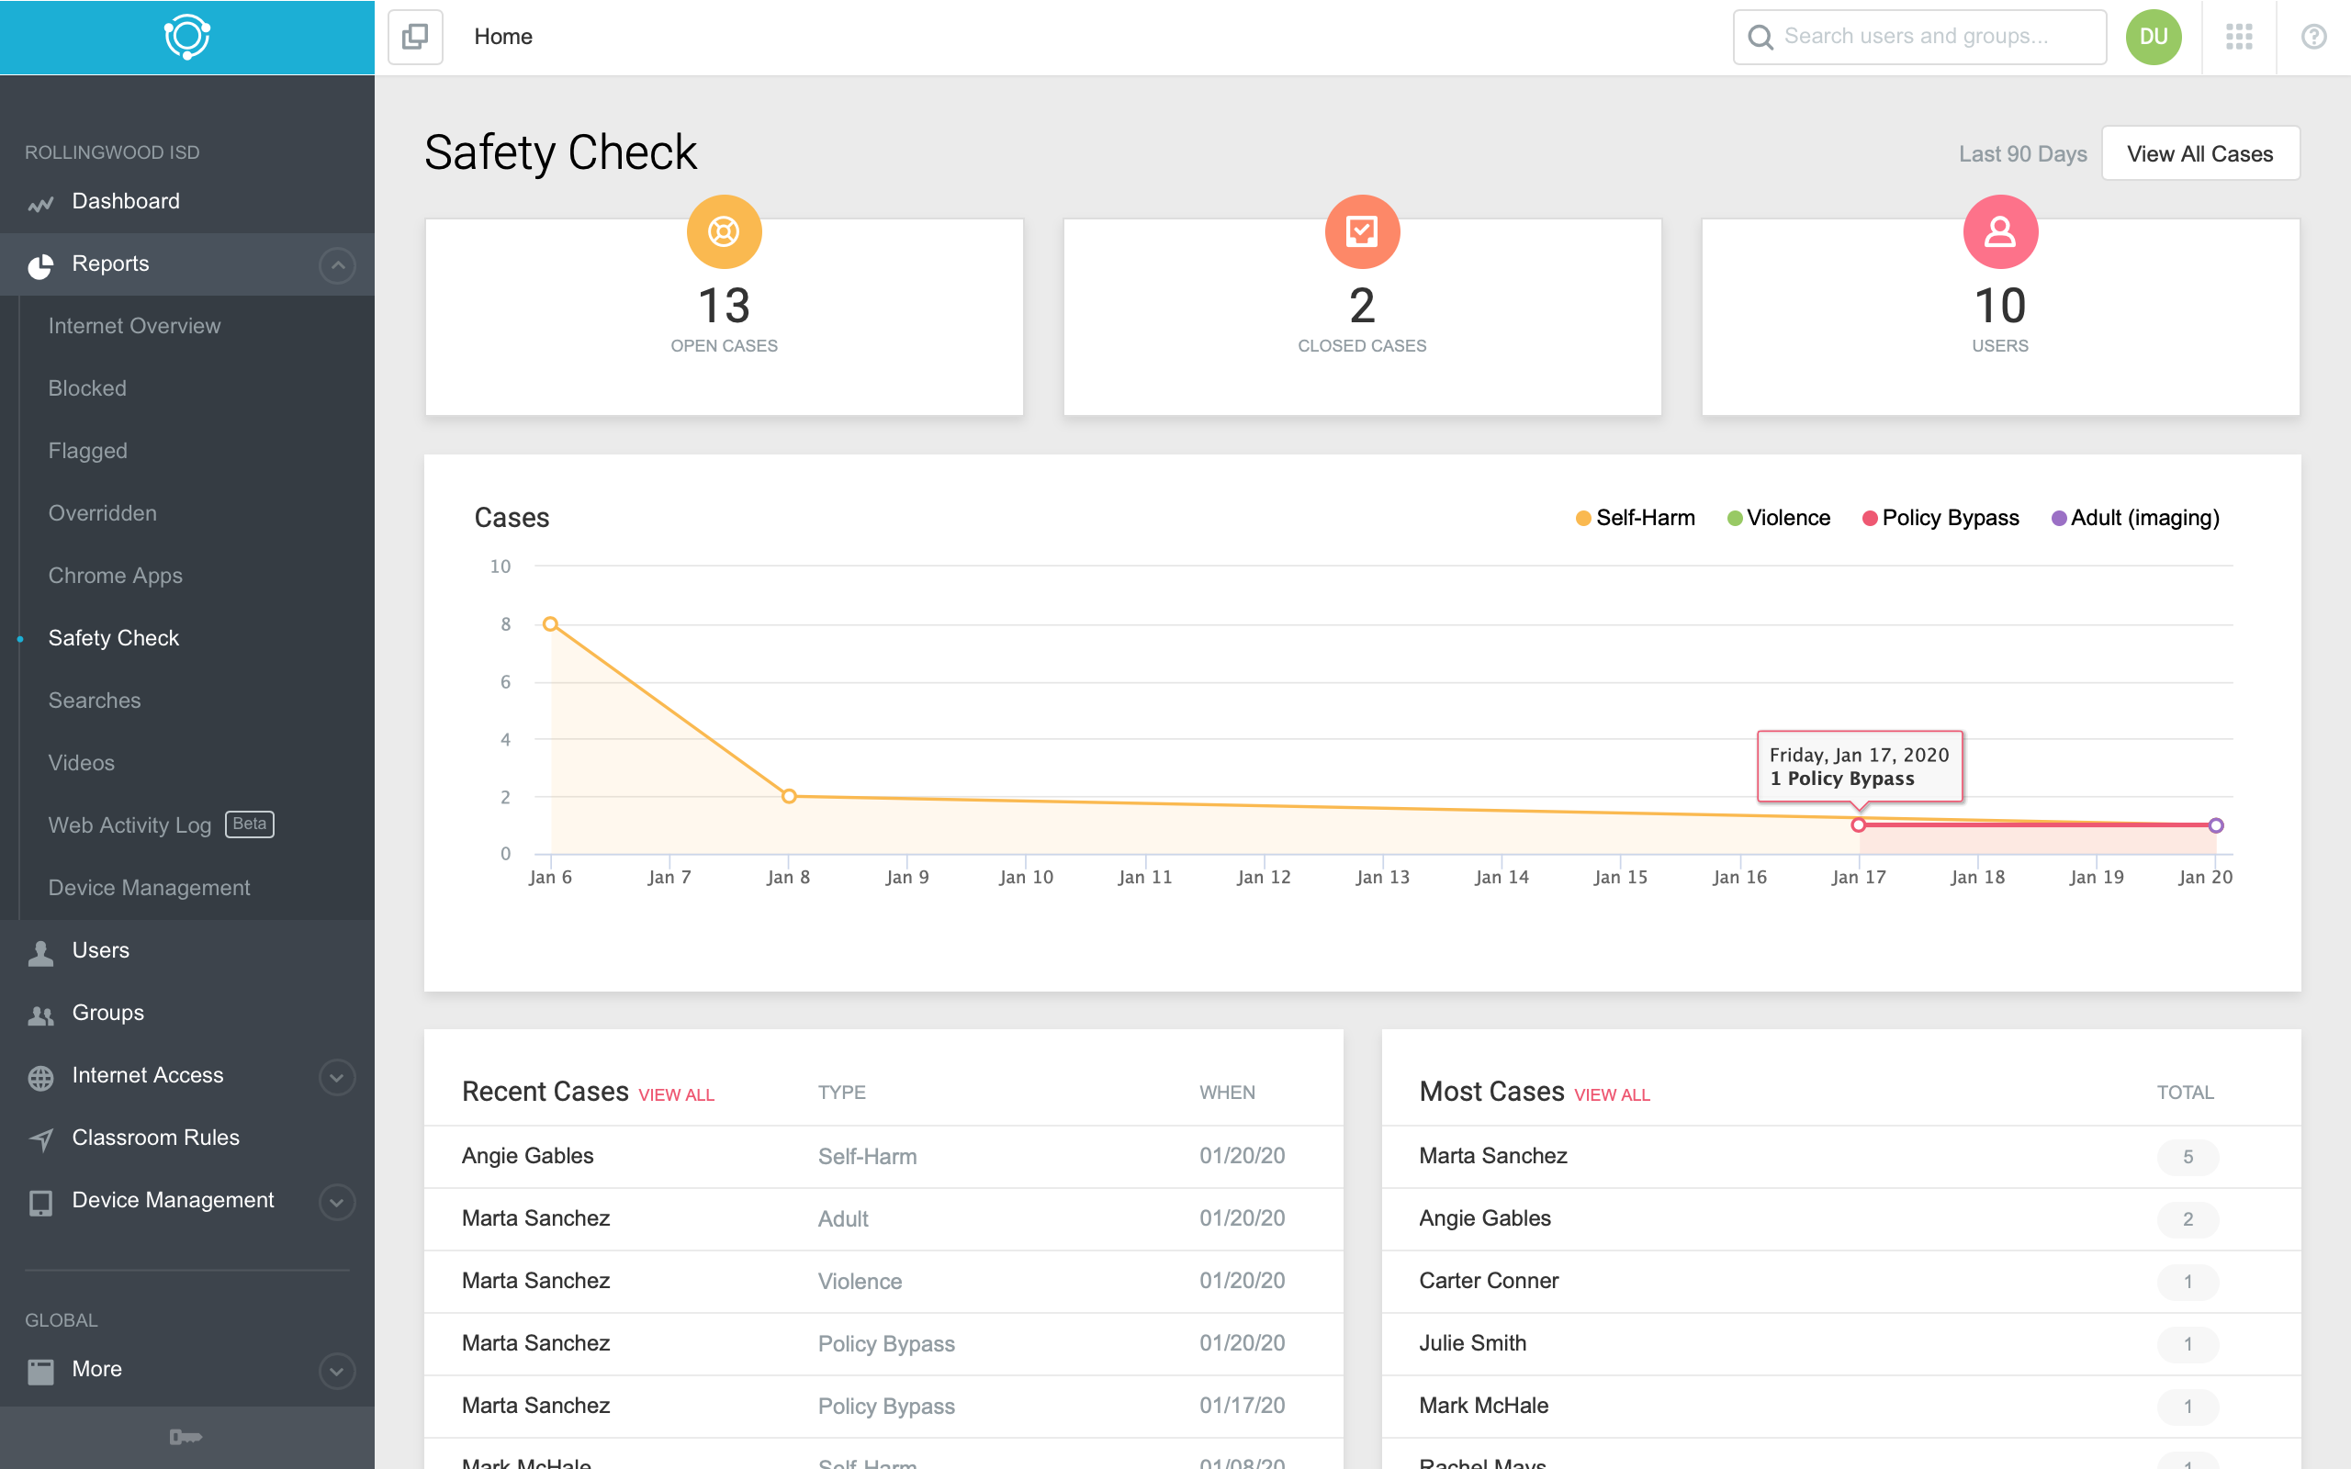Screen dimensions: 2351x1469
Task: Toggle Policy Bypass legend color dot
Action: (1869, 518)
